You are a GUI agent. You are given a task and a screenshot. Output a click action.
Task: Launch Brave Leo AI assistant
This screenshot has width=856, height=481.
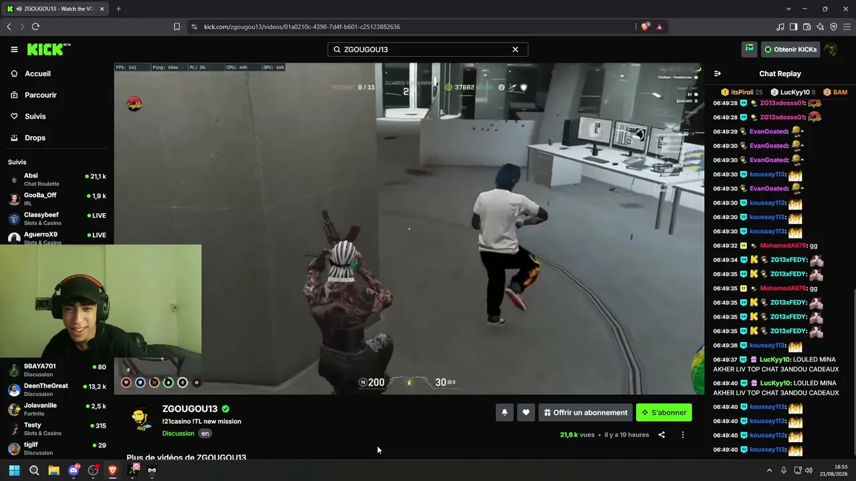coord(820,27)
